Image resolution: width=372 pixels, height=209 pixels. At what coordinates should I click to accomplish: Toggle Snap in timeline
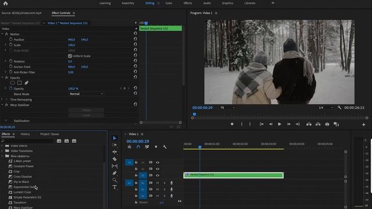click(x=138, y=147)
